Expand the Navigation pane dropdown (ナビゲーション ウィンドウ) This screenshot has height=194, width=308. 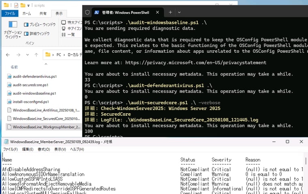pos(13,34)
